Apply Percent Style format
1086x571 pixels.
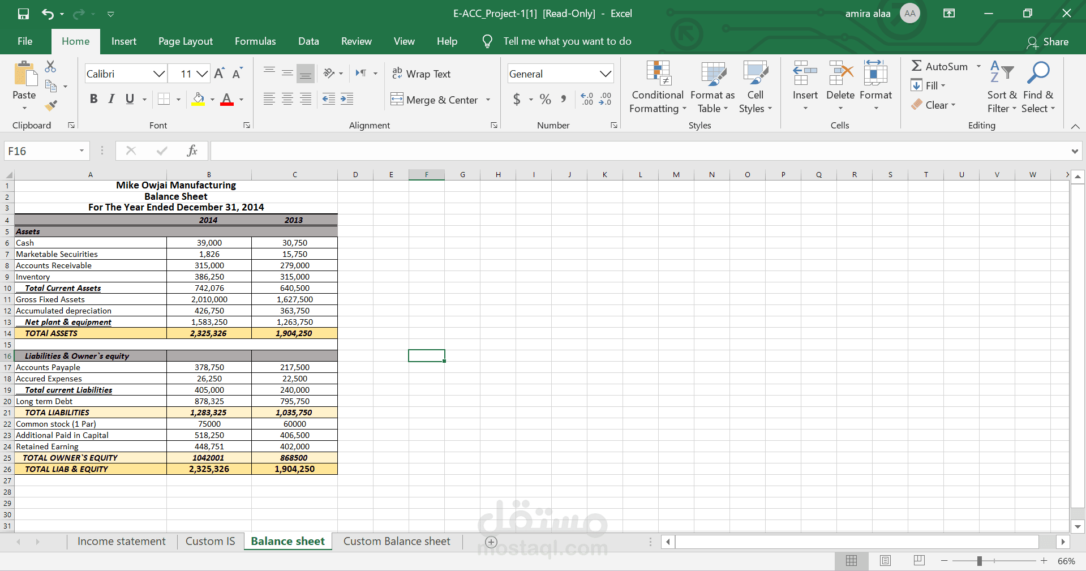[x=546, y=100]
